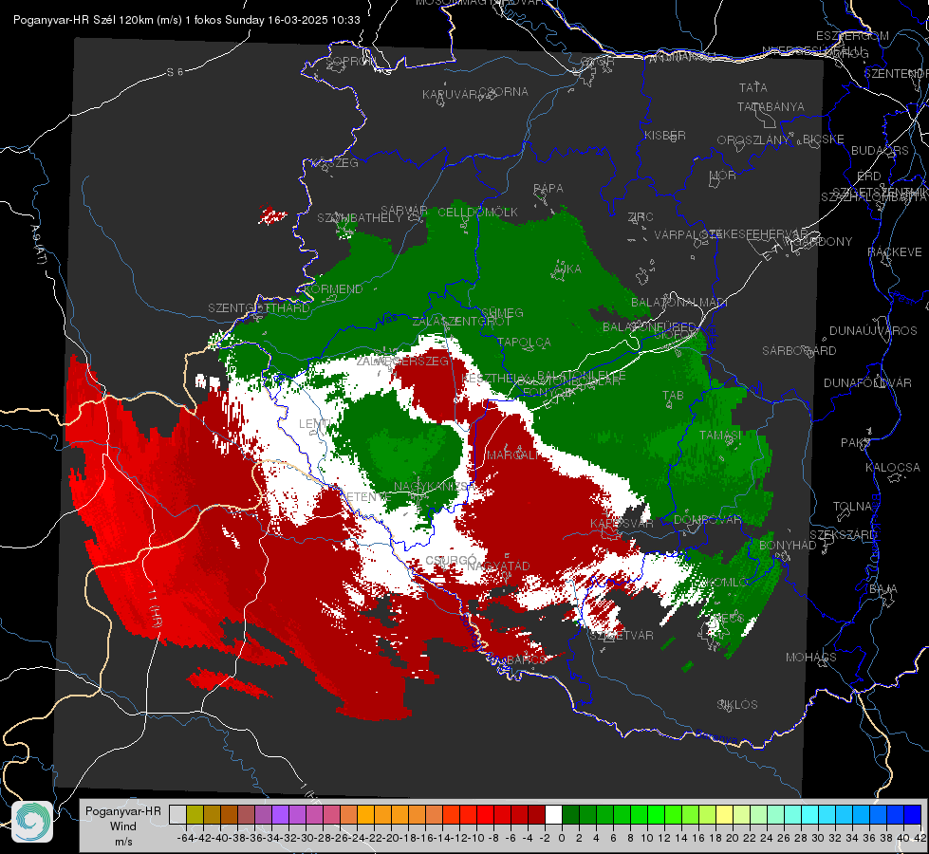Click the deep blue swatch at 40–42
929x854 pixels.
(913, 814)
